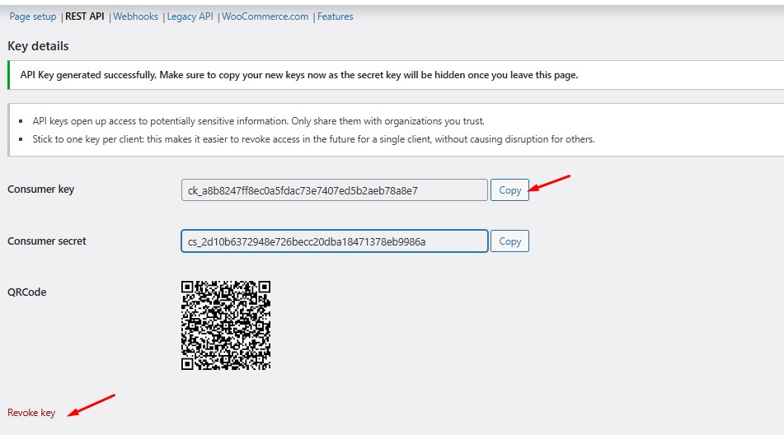Image resolution: width=784 pixels, height=435 pixels.
Task: Open the Legacy API tab
Action: 190,16
